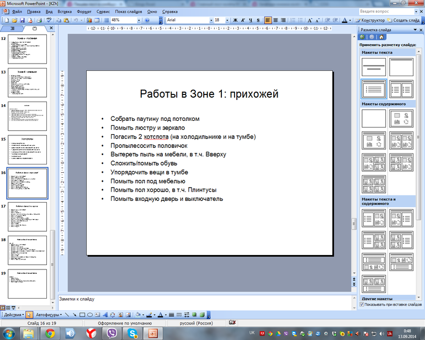Select the Line drawing tool
Viewport: 425px width, 340px height.
(x=66, y=314)
